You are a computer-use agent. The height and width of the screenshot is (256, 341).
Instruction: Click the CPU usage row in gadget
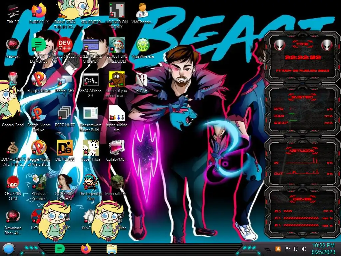point(303,109)
